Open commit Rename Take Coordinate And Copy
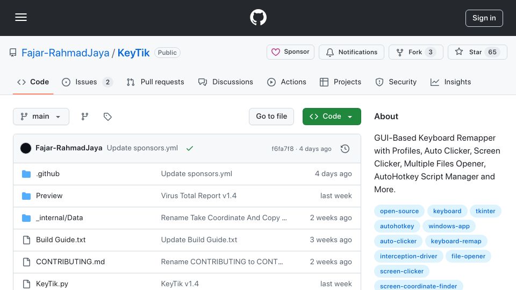 224,218
